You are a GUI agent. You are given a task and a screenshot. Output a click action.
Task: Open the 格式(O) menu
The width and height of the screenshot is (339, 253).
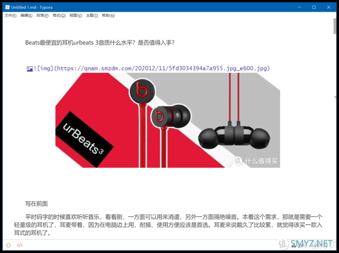coord(59,15)
